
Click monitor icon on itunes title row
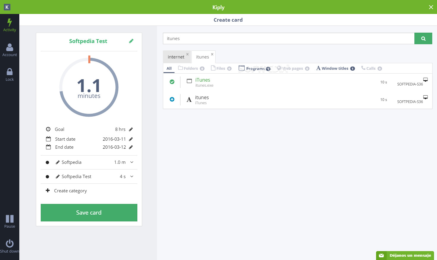425,97
